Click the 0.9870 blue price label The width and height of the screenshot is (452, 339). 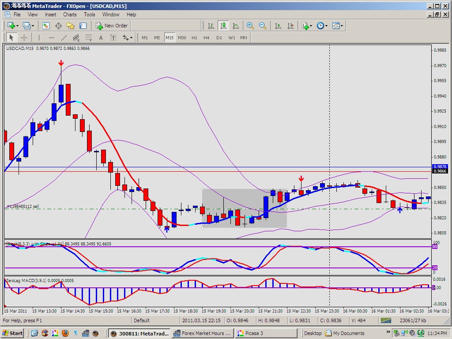440,166
